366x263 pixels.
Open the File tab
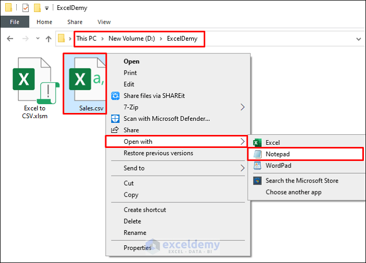tap(15, 22)
